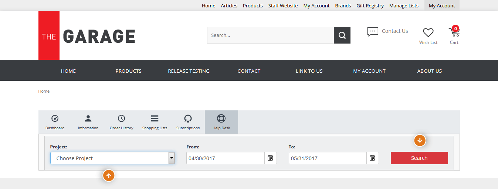
Task: Open RELEASE TESTING in the nav bar
Action: tap(189, 71)
